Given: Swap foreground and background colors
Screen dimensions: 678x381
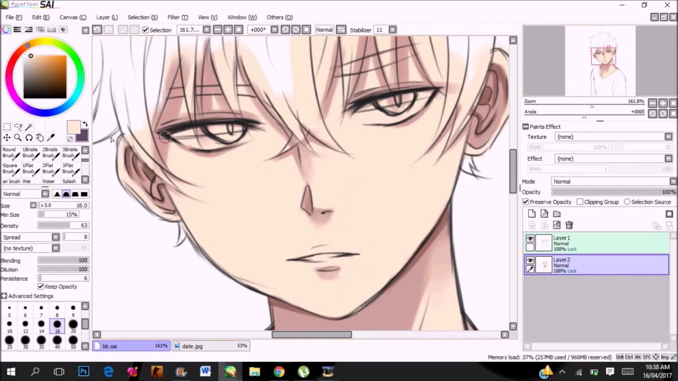Looking at the screenshot, I should click(x=85, y=125).
